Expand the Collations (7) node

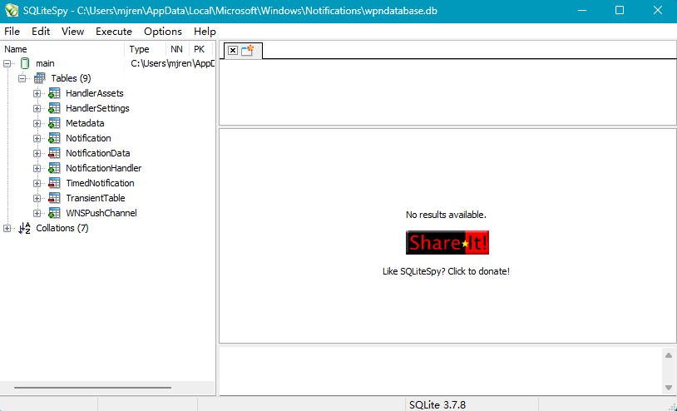pyautogui.click(x=7, y=228)
